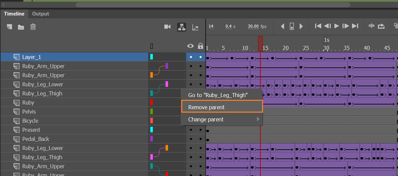Click the highlight layers column header icon
This screenshot has height=176, width=398.
click(151, 46)
